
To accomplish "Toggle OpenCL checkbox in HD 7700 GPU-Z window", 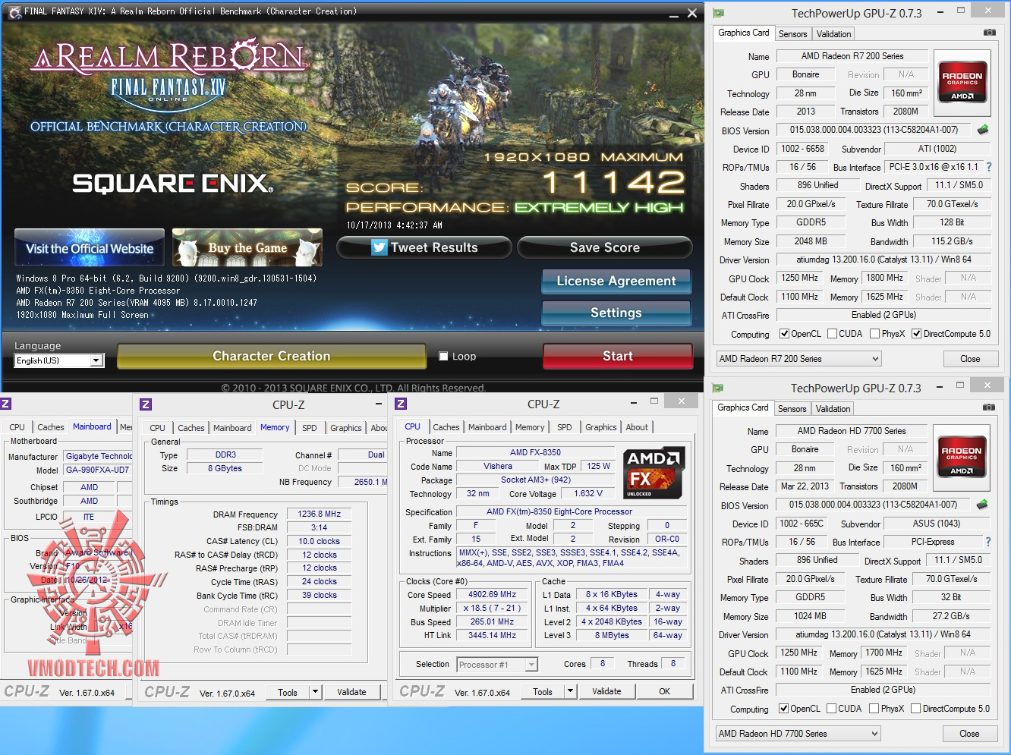I will 784,709.
